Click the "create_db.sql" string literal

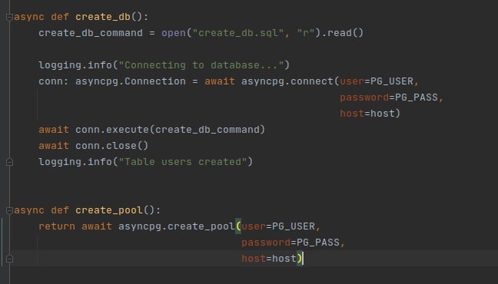238,33
